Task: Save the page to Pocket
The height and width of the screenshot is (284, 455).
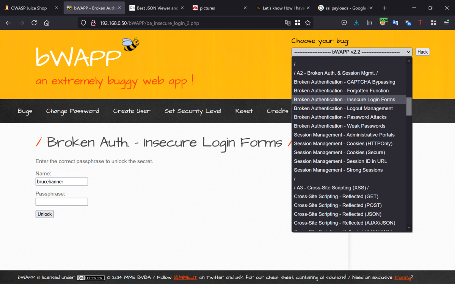Action: (x=344, y=23)
